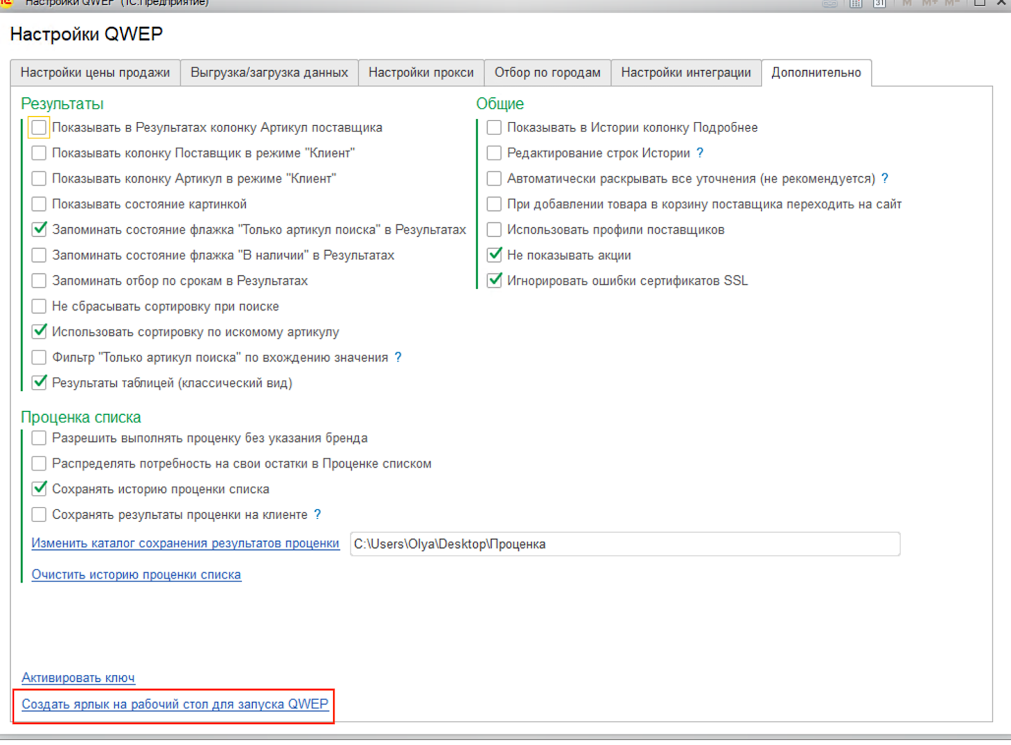Click Создать ярлык на рабочий стол link
The height and width of the screenshot is (745, 1011).
[x=175, y=704]
